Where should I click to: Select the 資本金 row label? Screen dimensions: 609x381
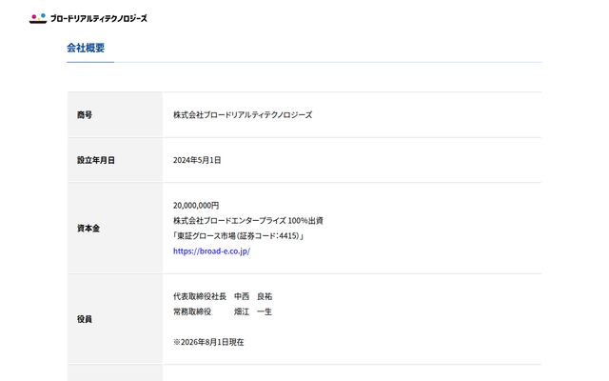point(88,229)
